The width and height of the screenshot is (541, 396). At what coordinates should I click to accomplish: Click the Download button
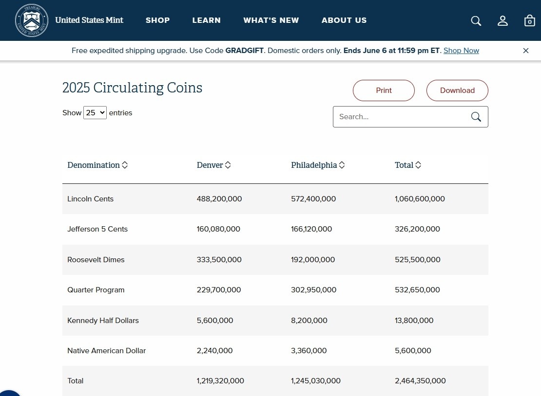click(x=457, y=90)
